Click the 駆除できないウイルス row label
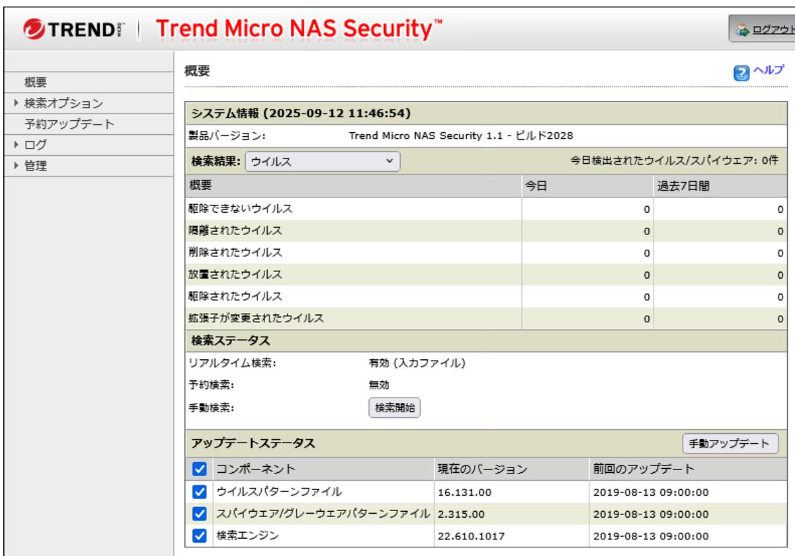This screenshot has height=556, width=795. coord(241,209)
